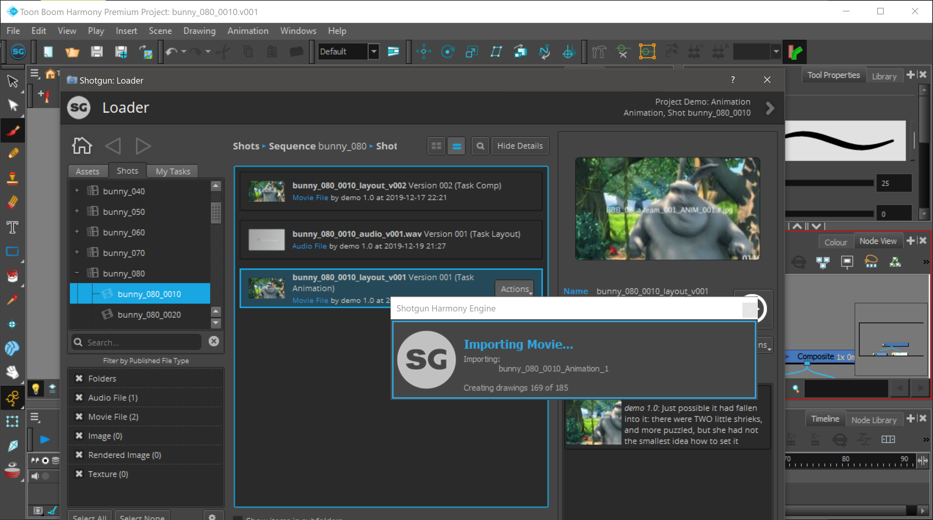Open the Animation menu
Image resolution: width=933 pixels, height=520 pixels.
point(248,31)
